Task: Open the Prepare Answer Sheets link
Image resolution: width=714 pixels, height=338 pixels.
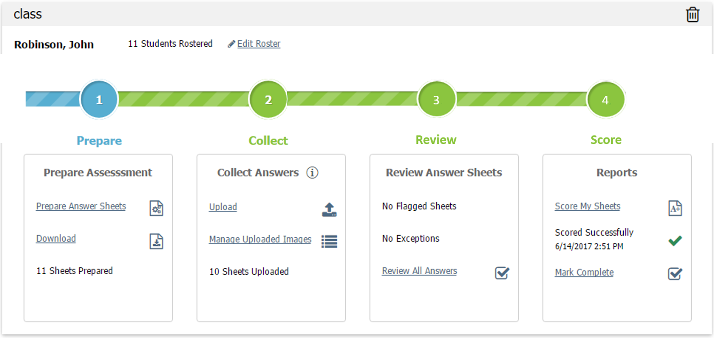Action: click(x=81, y=206)
